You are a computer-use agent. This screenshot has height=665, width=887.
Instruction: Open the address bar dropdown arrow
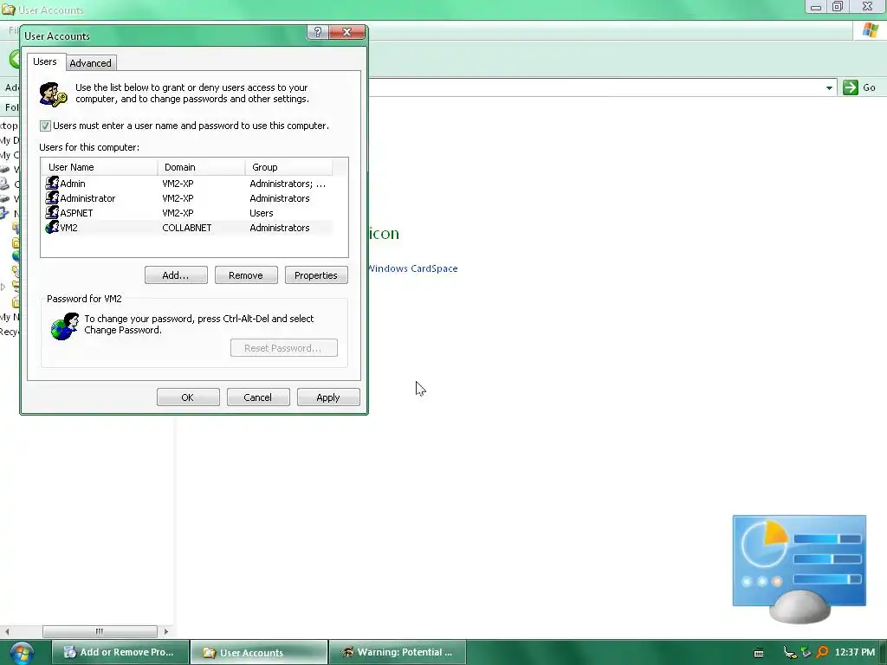pos(829,87)
